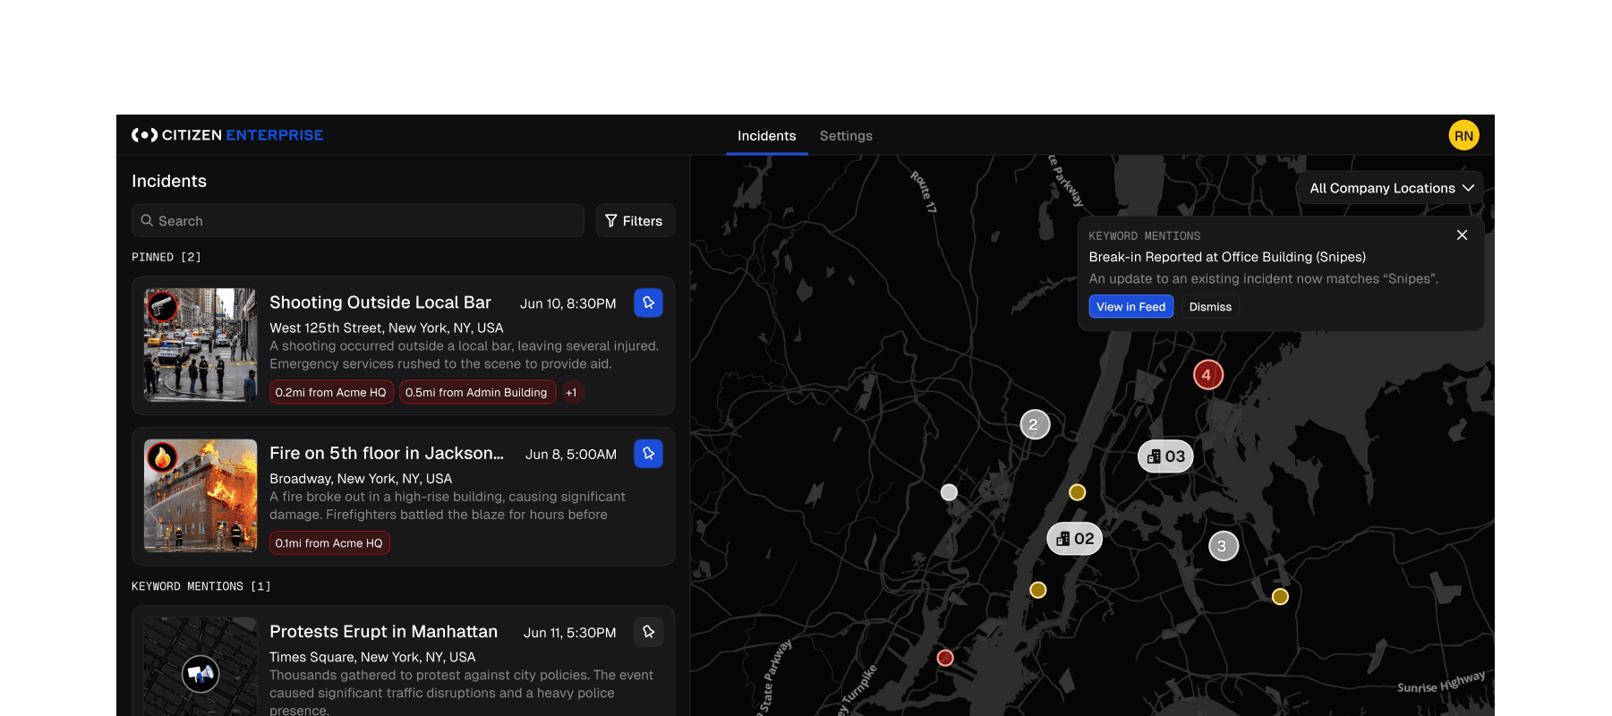Click the Search incidents field
The height and width of the screenshot is (716, 1612).
pyautogui.click(x=358, y=220)
